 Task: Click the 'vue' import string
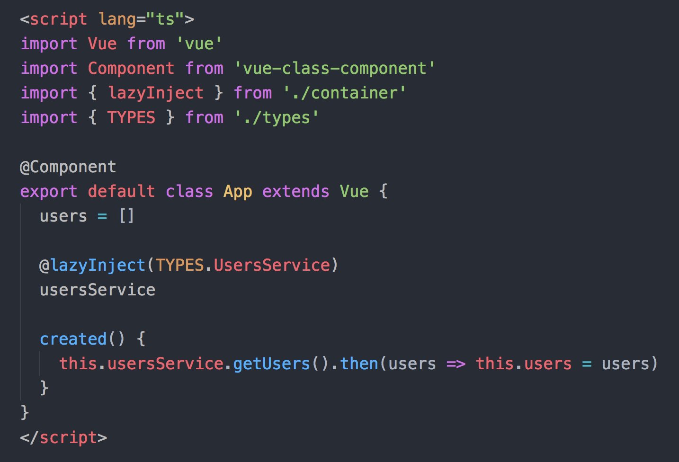199,44
